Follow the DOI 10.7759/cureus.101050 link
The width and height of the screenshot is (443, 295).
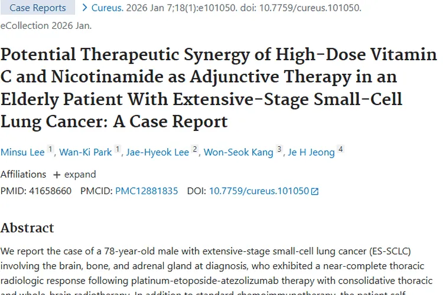pyautogui.click(x=259, y=191)
